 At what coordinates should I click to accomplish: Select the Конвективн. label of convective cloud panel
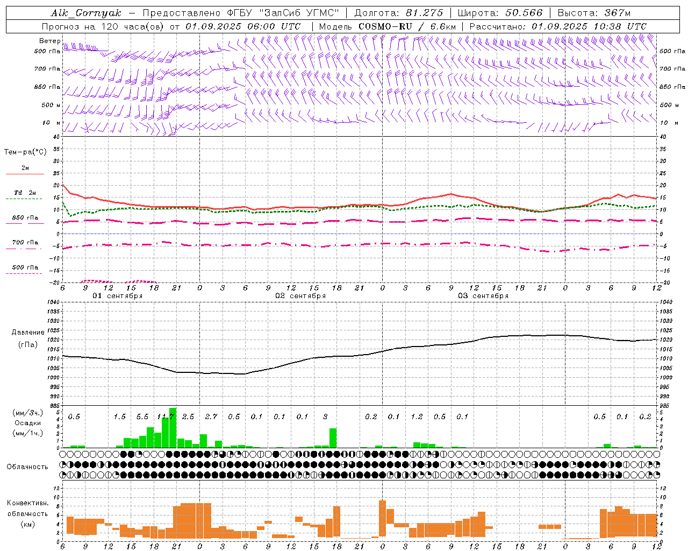(27, 503)
